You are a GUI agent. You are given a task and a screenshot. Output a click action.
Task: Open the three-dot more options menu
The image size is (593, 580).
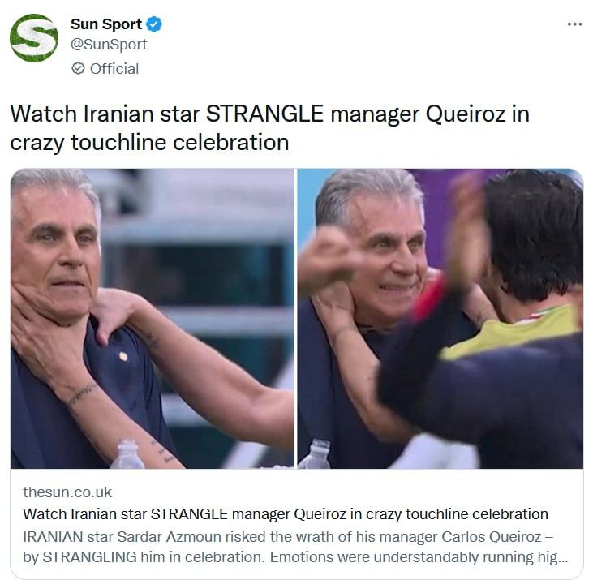[x=574, y=24]
